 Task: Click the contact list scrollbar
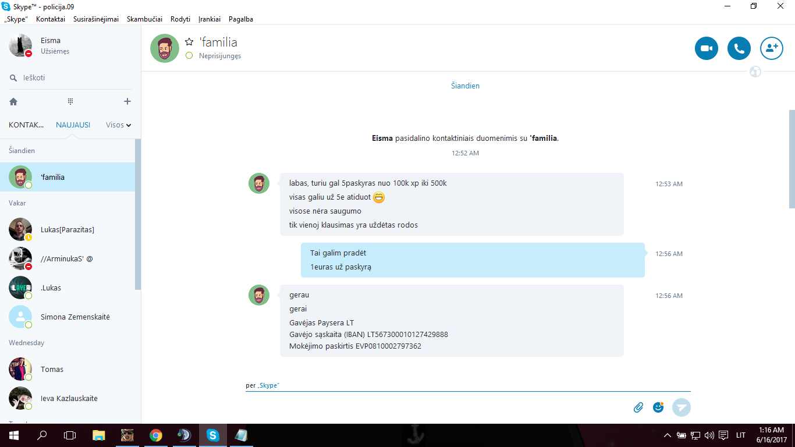[x=138, y=214]
